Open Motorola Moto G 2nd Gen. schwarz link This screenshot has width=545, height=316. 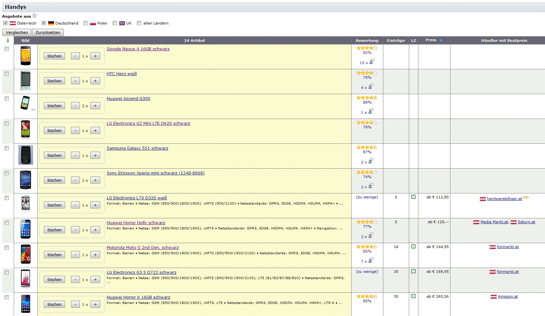pos(143,247)
